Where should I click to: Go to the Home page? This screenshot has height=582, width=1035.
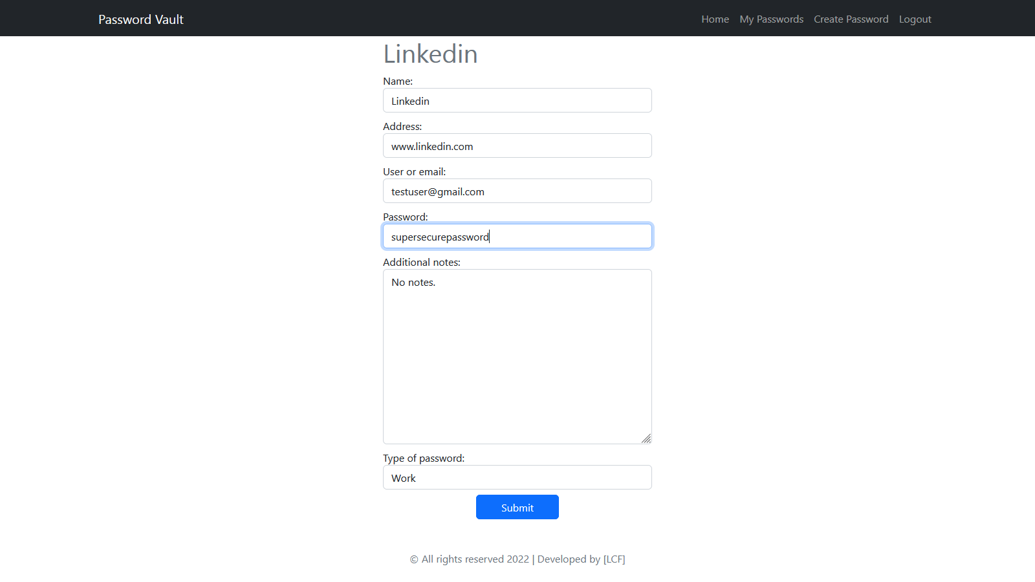715,19
